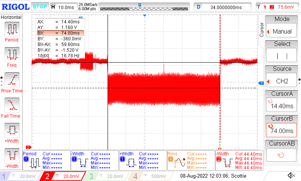The width and height of the screenshot is (301, 181).
Task: Select the +Width measurement icon
Action: 12,130
